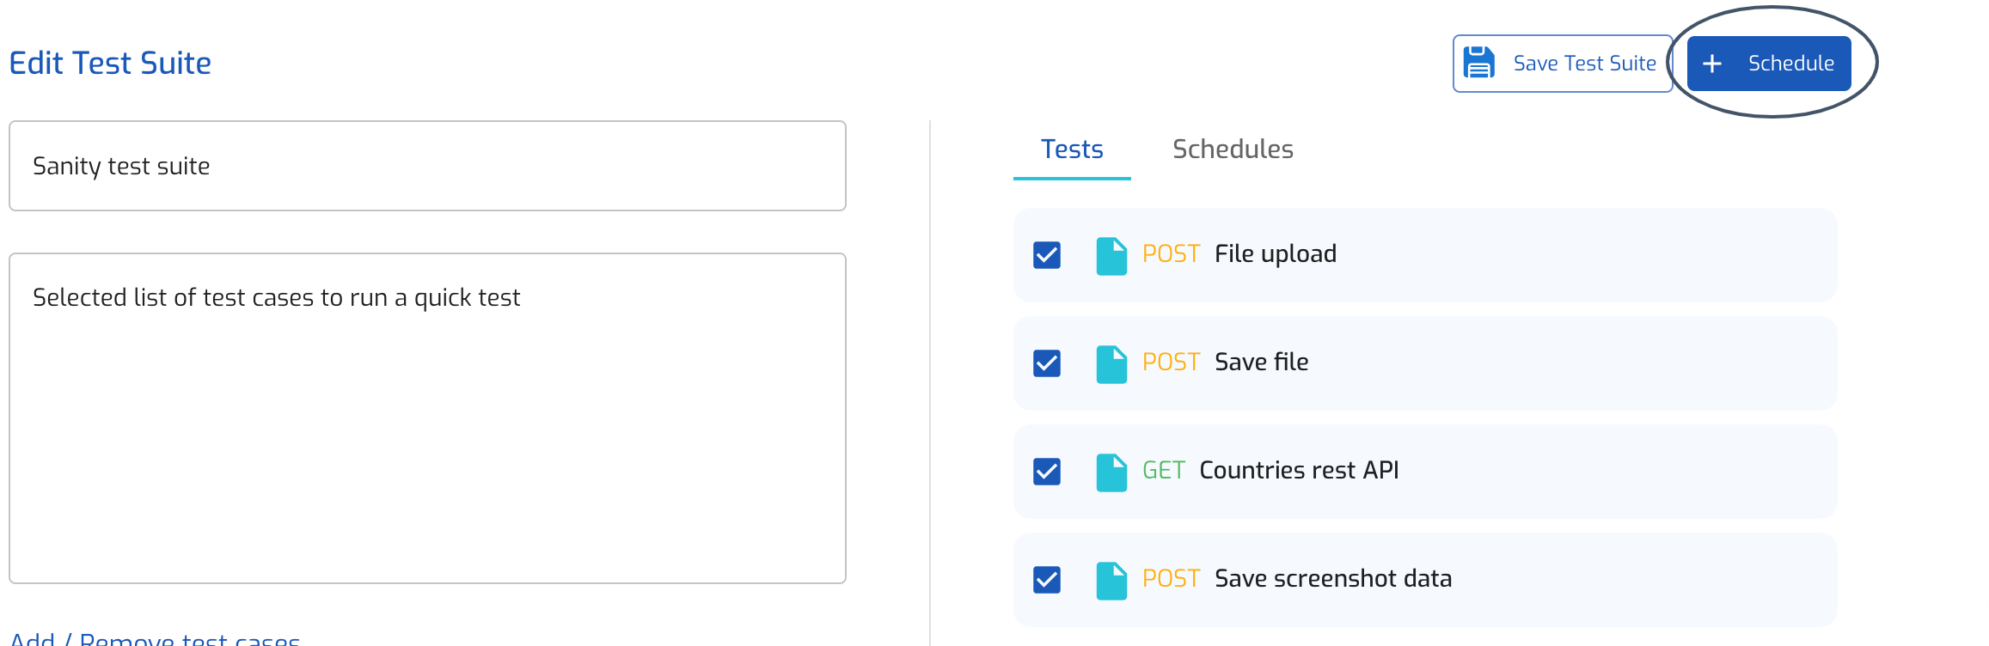The height and width of the screenshot is (646, 1989).
Task: Click the Save screenshot data document icon
Action: coord(1111,581)
